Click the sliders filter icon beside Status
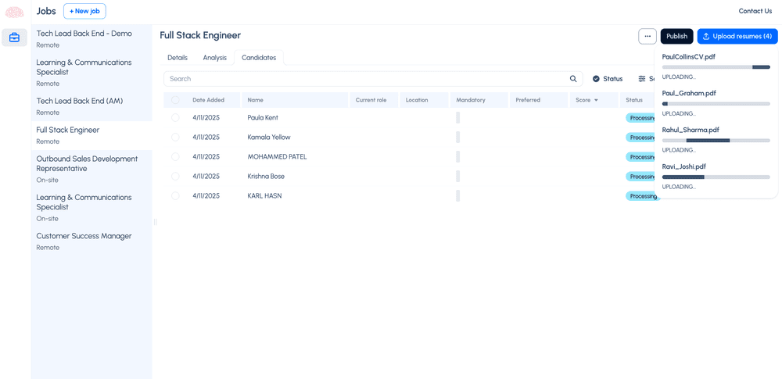The height and width of the screenshot is (379, 782). point(642,79)
